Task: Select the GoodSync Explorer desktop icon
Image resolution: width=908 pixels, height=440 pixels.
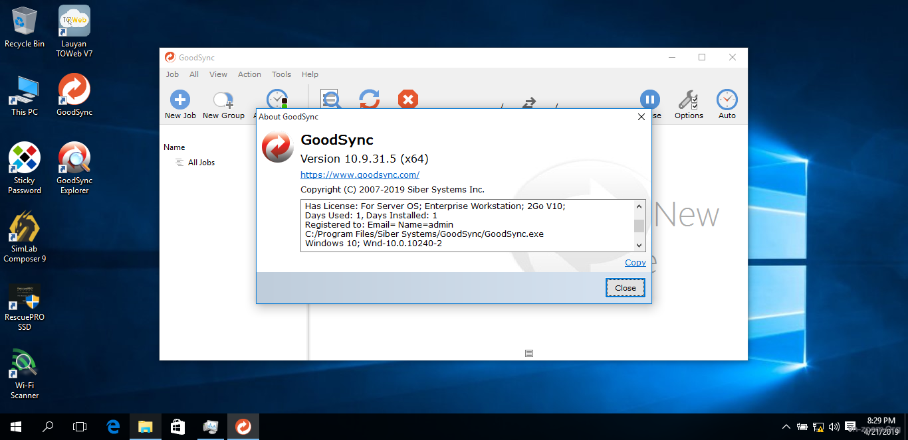Action: [x=74, y=169]
